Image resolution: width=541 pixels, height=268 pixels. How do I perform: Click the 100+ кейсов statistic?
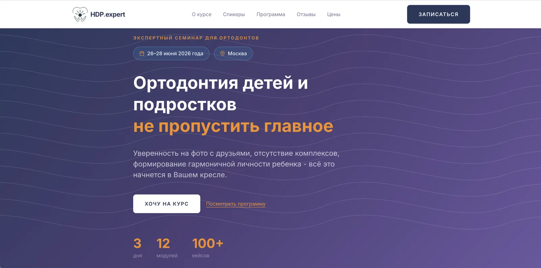pyautogui.click(x=208, y=247)
